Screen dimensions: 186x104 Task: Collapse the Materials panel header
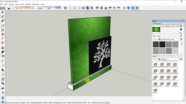pos(167,24)
